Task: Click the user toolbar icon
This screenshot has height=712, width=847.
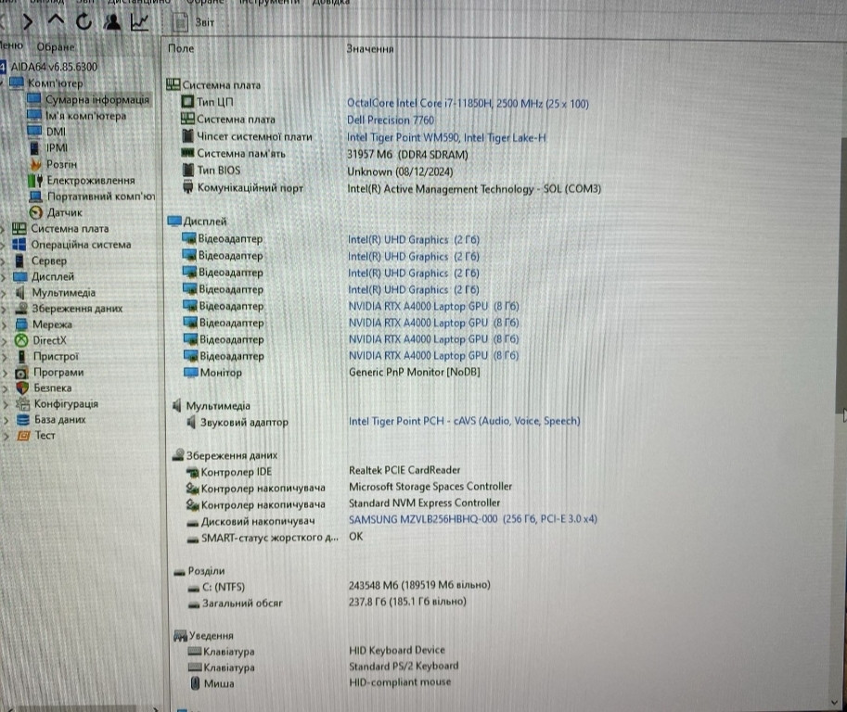Action: (112, 21)
